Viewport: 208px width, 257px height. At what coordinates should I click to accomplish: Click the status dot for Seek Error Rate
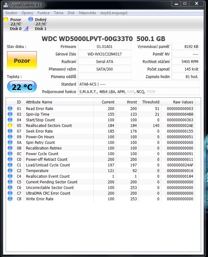[10, 131]
